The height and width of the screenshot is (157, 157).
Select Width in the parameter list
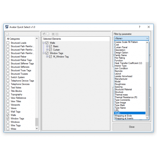click(x=130, y=113)
